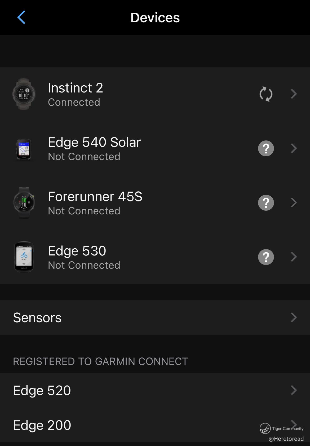
Task: Select the registered Edge 520 entry
Action: (x=42, y=390)
